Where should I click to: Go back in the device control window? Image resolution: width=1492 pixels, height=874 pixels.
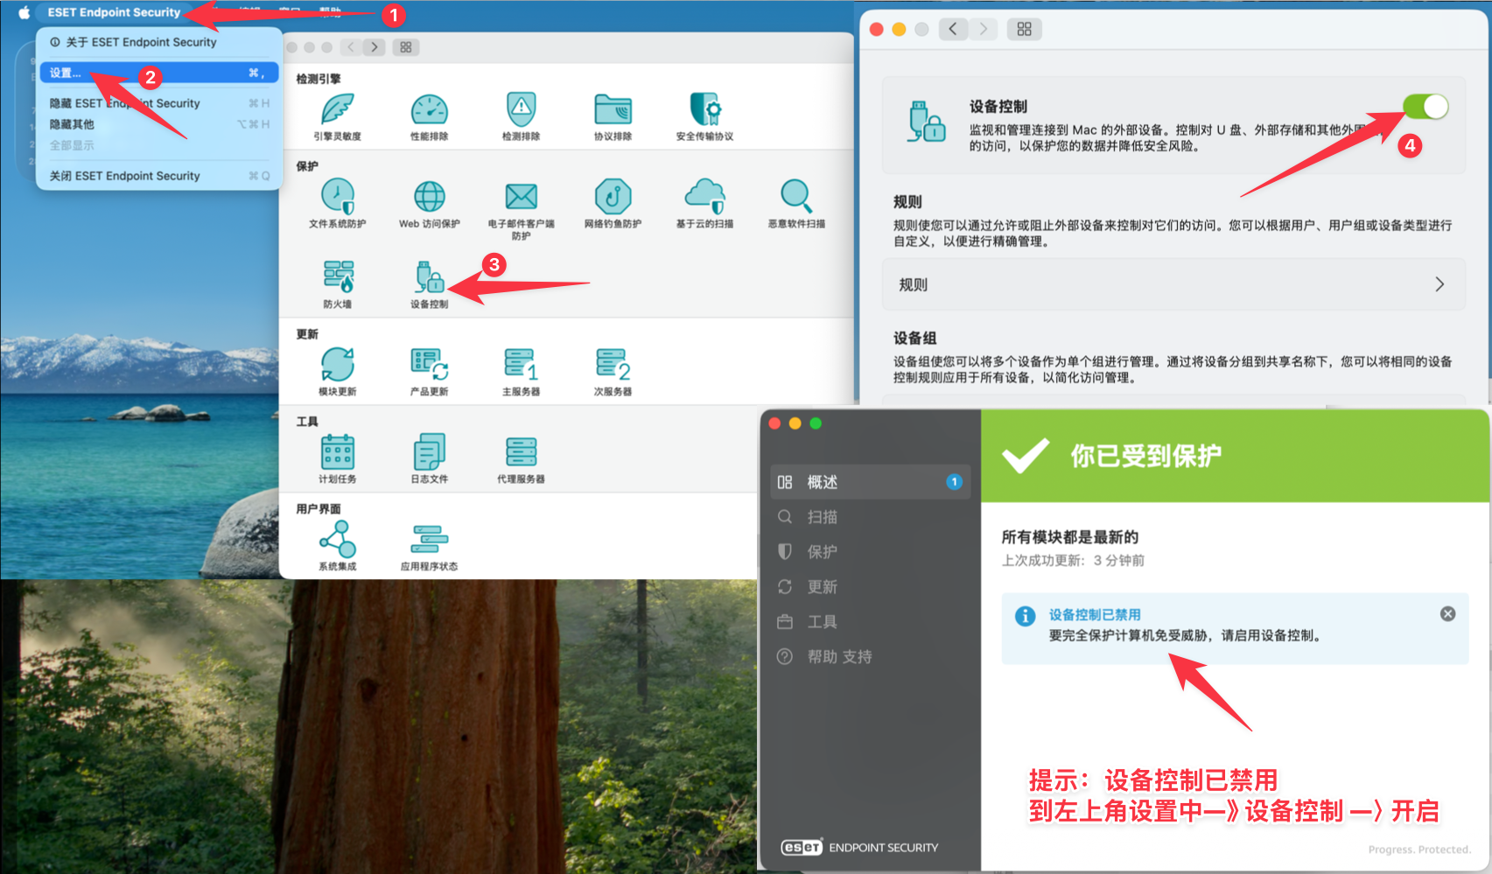click(953, 29)
